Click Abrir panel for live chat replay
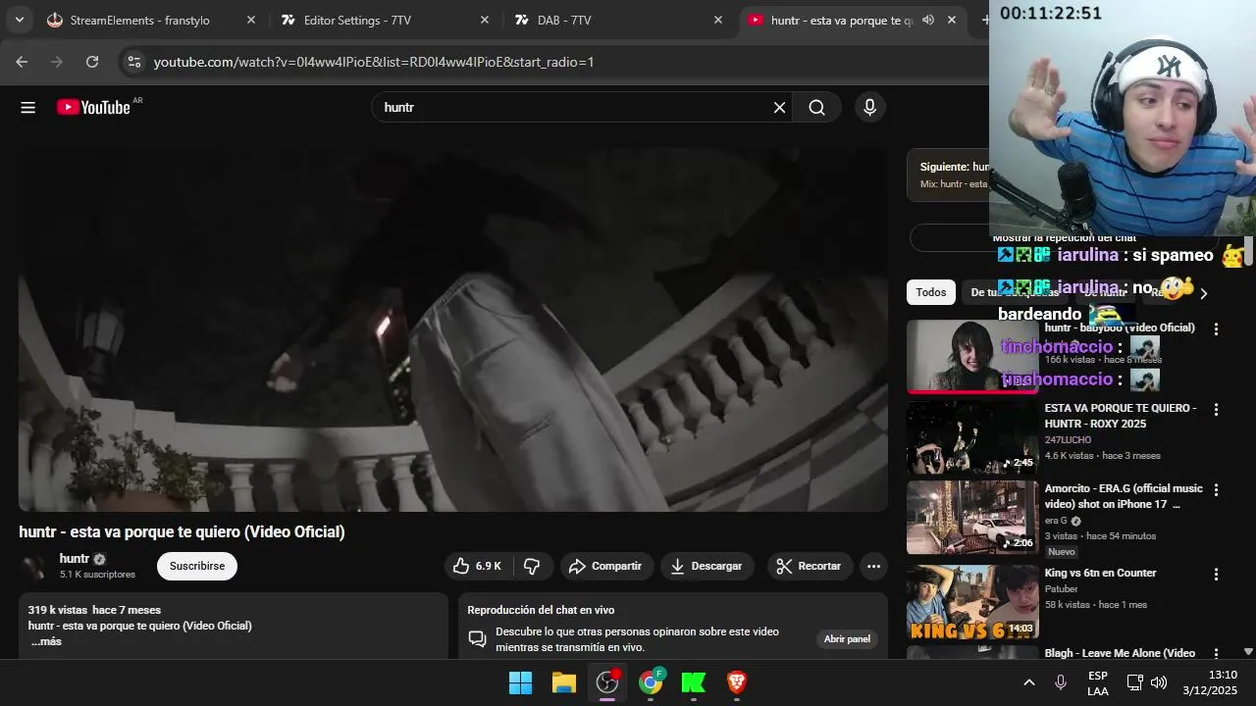The width and height of the screenshot is (1256, 706). click(847, 638)
